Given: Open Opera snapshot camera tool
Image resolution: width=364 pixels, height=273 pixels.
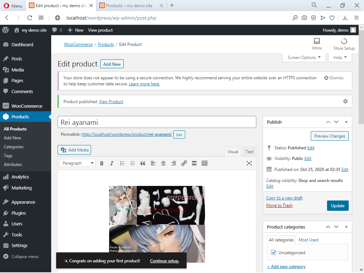Looking at the screenshot, I should [x=304, y=18].
